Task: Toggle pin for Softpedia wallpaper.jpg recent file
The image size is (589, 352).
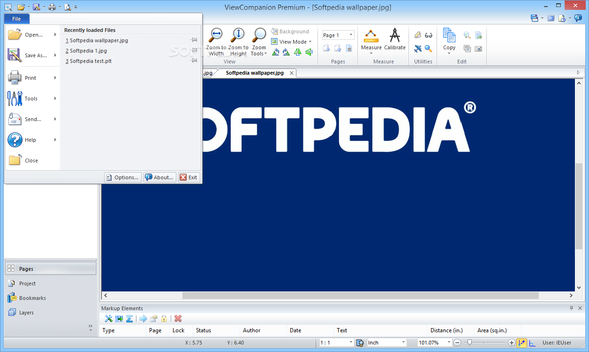Action: pos(194,40)
